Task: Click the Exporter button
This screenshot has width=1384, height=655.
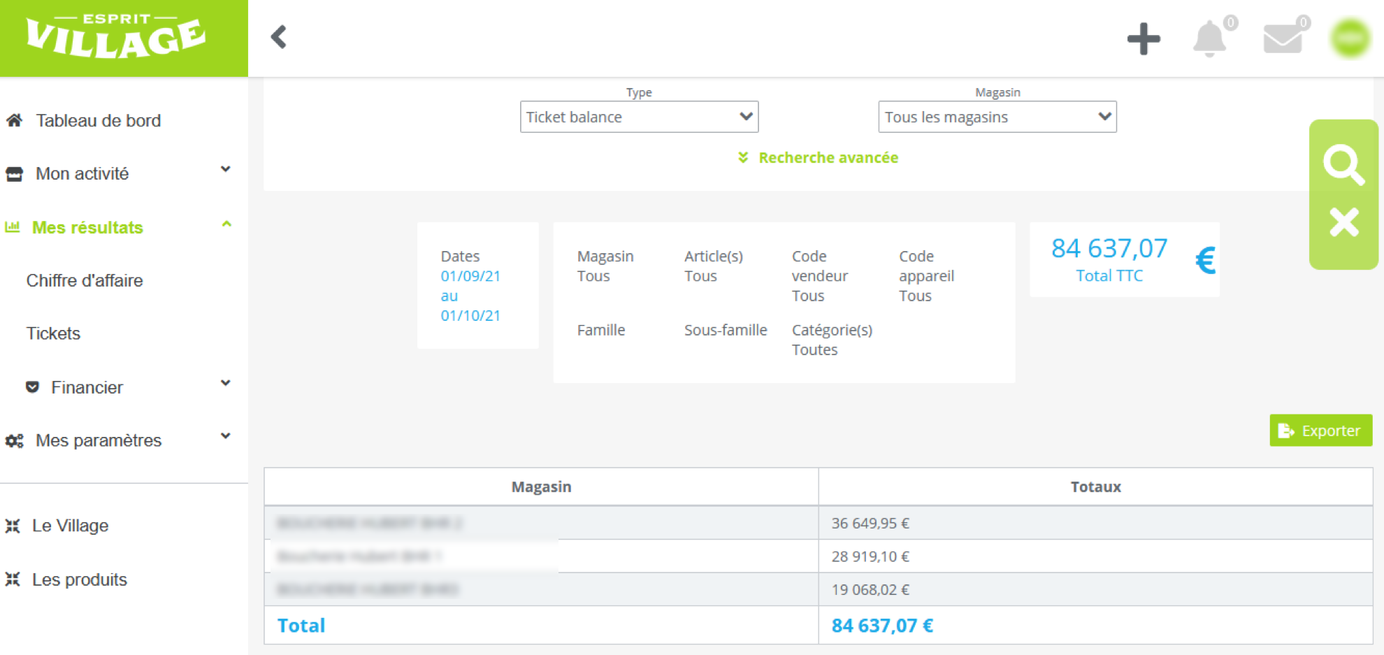Action: pyautogui.click(x=1320, y=431)
